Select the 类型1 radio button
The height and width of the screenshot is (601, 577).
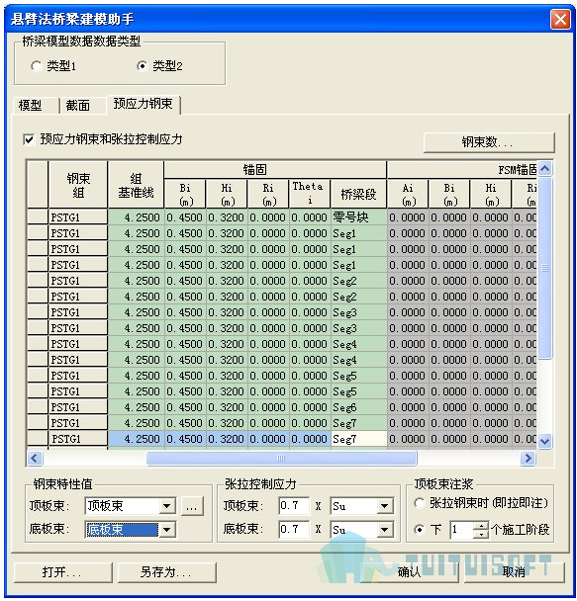pos(37,66)
